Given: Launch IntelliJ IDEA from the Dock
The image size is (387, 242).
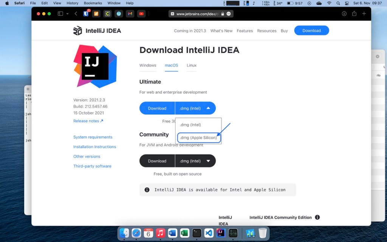Looking at the screenshot, I should pos(220,233).
